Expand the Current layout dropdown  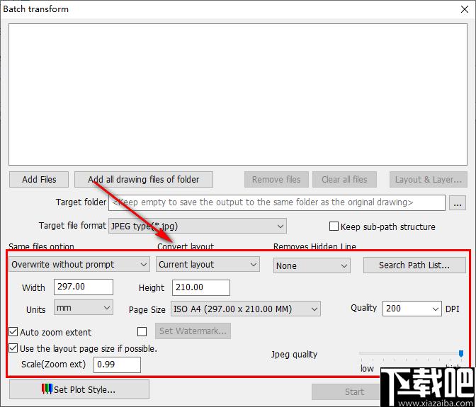click(208, 265)
